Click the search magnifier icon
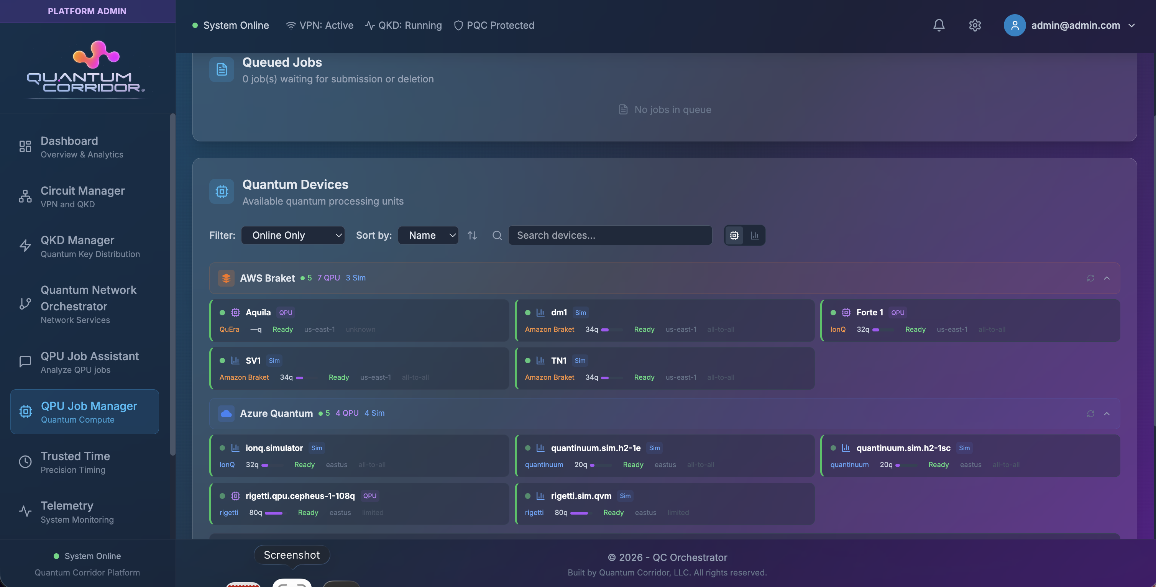Screen dimensions: 1156x587 (x=497, y=235)
